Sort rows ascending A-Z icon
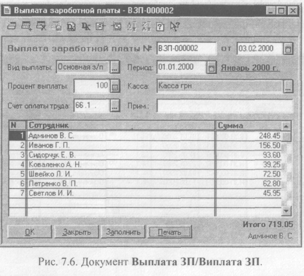 (x=131, y=26)
